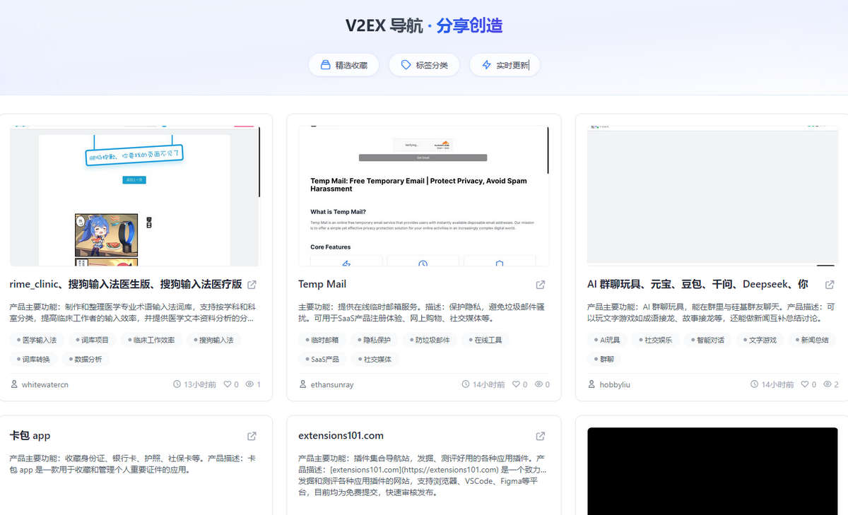Choose the 搜狗输入法 tag
The height and width of the screenshot is (515, 848).
tap(213, 340)
